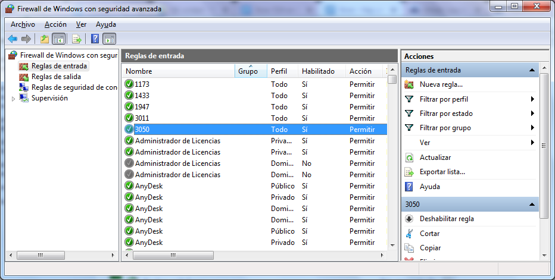Click Nueva regla... in the actions pane

[x=441, y=84]
